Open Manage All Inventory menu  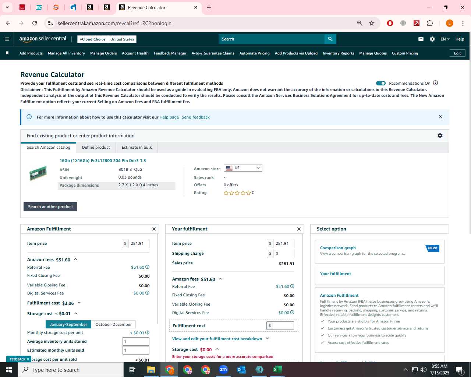pyautogui.click(x=66, y=53)
